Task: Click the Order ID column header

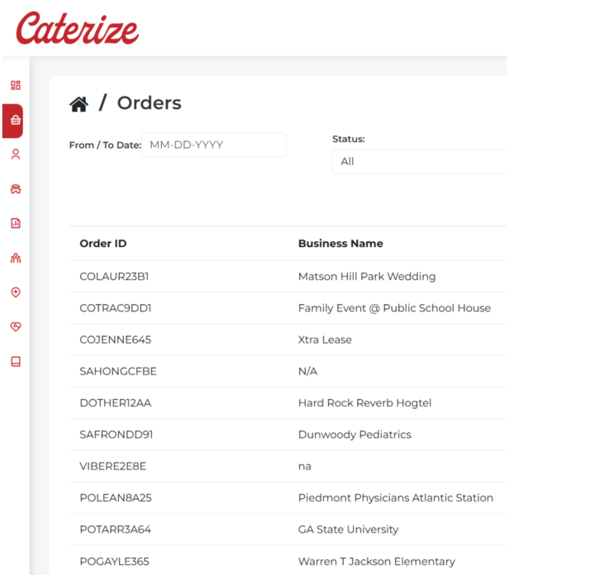Action: pos(103,244)
